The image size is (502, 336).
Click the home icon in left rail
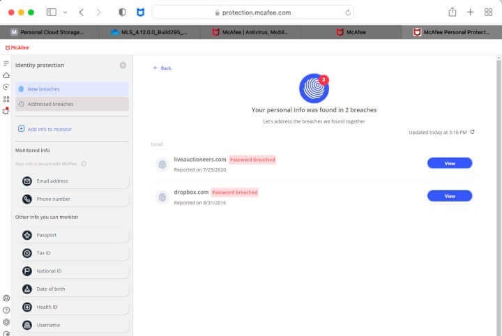pos(6,75)
